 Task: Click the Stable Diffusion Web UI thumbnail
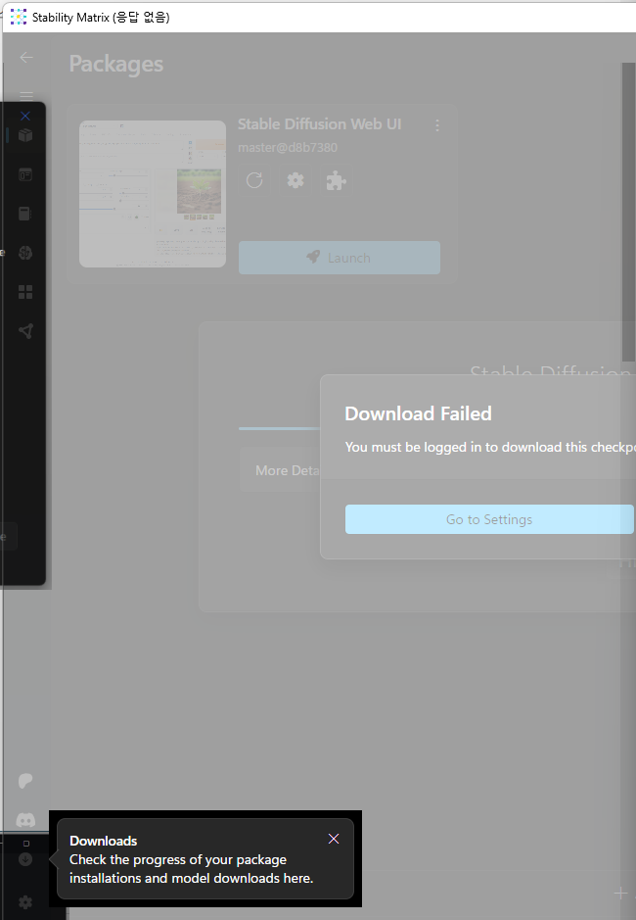pyautogui.click(x=153, y=194)
